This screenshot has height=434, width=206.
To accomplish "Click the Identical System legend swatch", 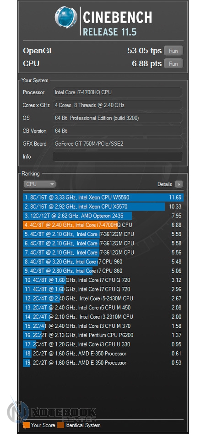I will point(60,425).
